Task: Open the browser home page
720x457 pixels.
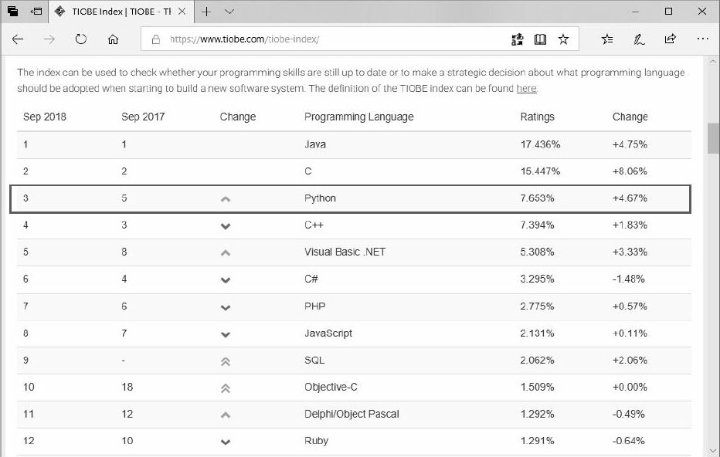Action: coord(113,39)
